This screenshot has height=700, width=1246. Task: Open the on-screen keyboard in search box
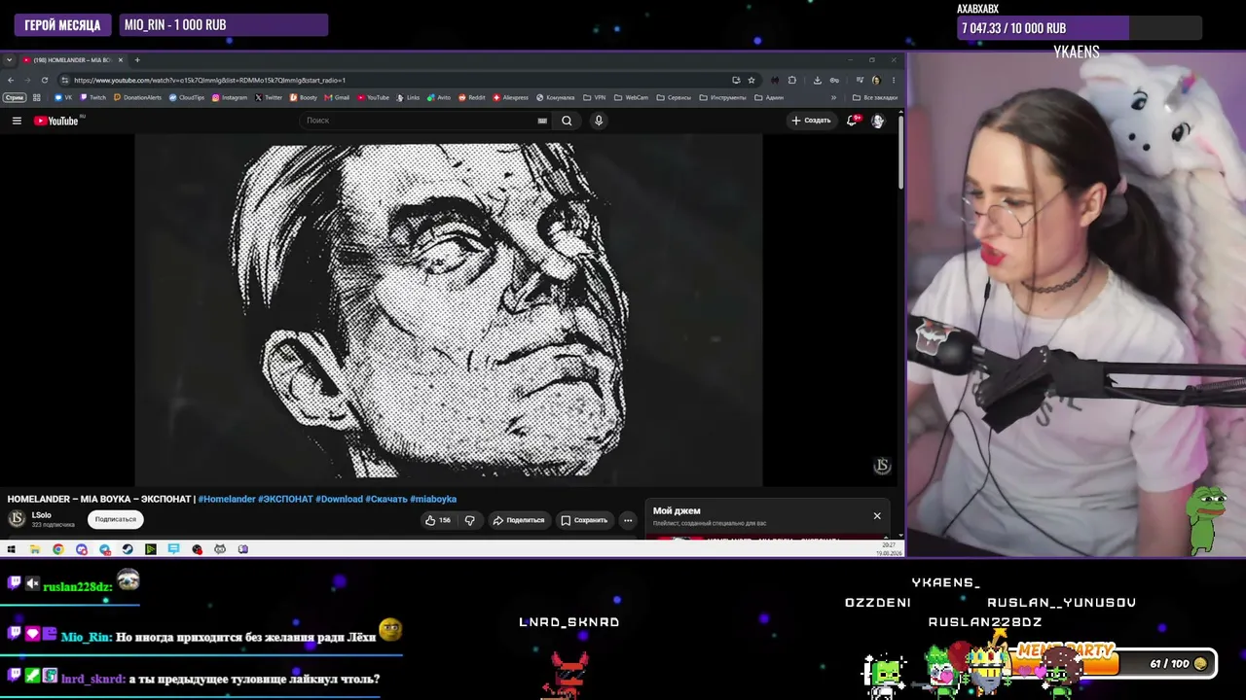coord(542,121)
